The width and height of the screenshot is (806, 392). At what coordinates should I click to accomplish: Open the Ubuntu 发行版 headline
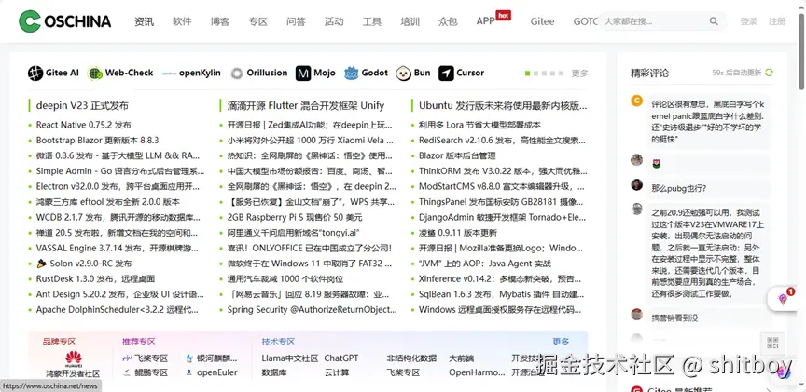(x=503, y=106)
